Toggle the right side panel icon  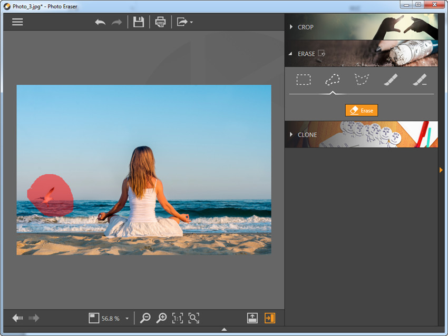pos(270,318)
